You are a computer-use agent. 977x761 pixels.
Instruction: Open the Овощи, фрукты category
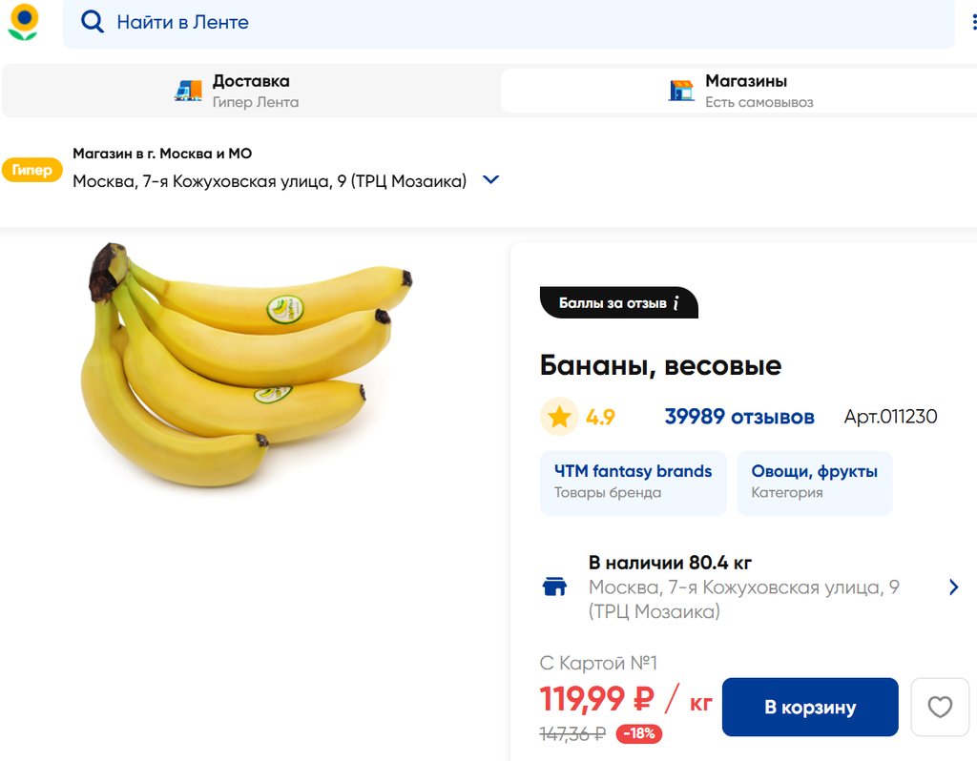coord(814,482)
